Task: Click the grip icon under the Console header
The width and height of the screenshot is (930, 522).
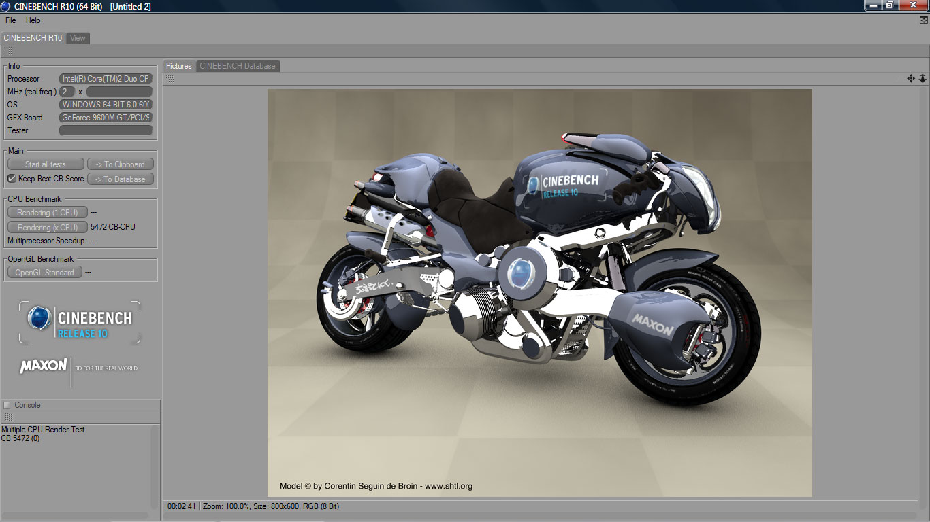Action: click(x=8, y=417)
